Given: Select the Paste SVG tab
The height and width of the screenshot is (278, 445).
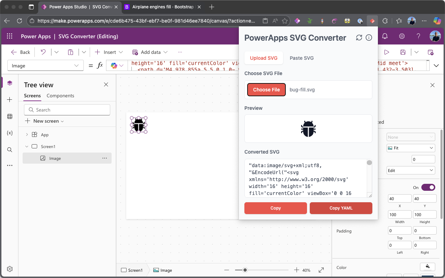Looking at the screenshot, I should pyautogui.click(x=302, y=58).
